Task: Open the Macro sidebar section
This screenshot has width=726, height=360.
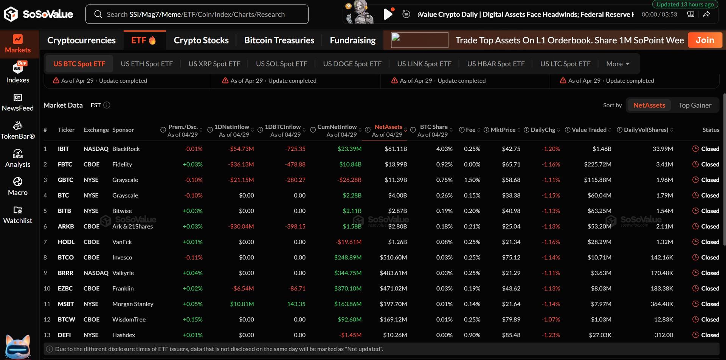Action: tap(17, 187)
